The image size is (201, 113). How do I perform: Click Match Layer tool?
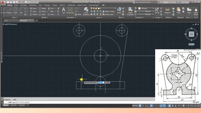pos(108,14)
